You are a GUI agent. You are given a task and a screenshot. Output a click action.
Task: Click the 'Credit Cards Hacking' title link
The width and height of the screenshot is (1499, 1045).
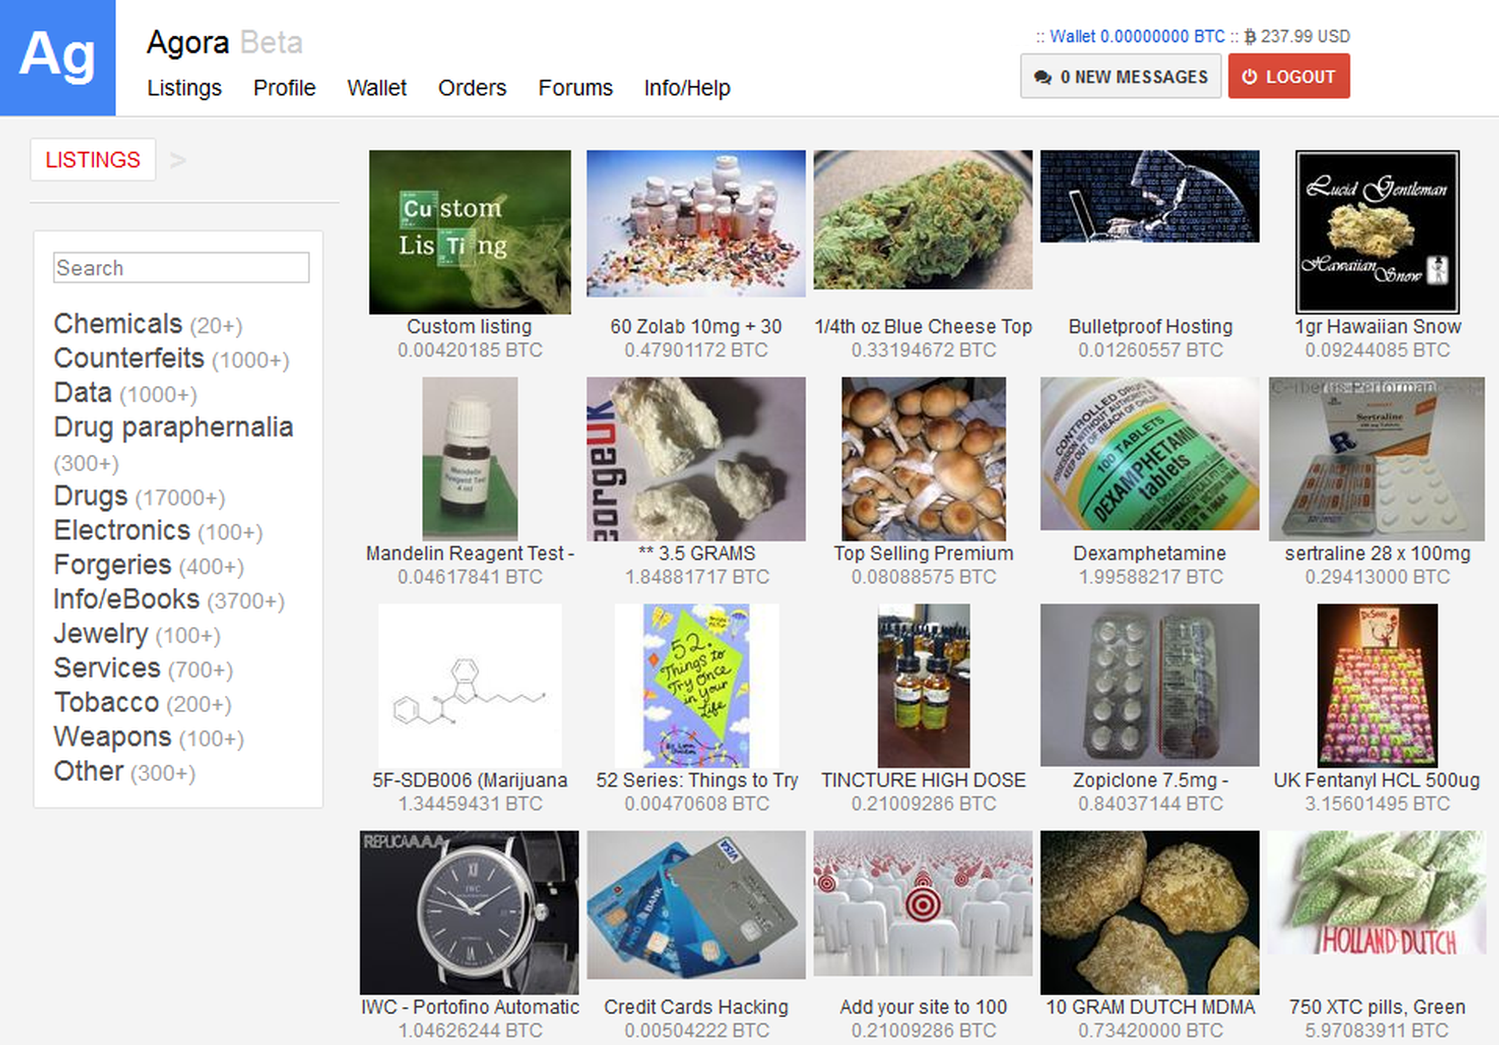(x=696, y=1007)
